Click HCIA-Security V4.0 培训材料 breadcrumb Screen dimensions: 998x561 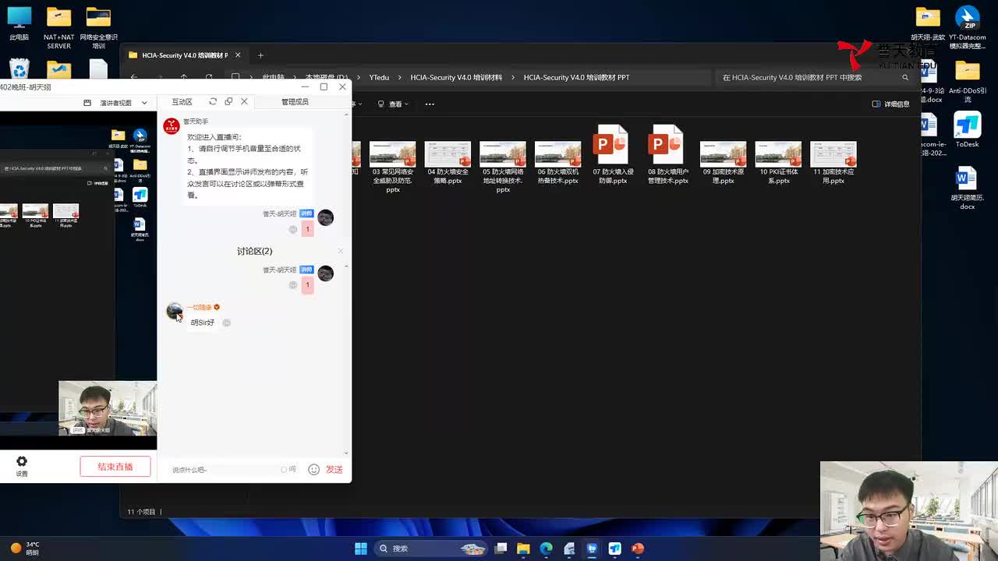[456, 77]
